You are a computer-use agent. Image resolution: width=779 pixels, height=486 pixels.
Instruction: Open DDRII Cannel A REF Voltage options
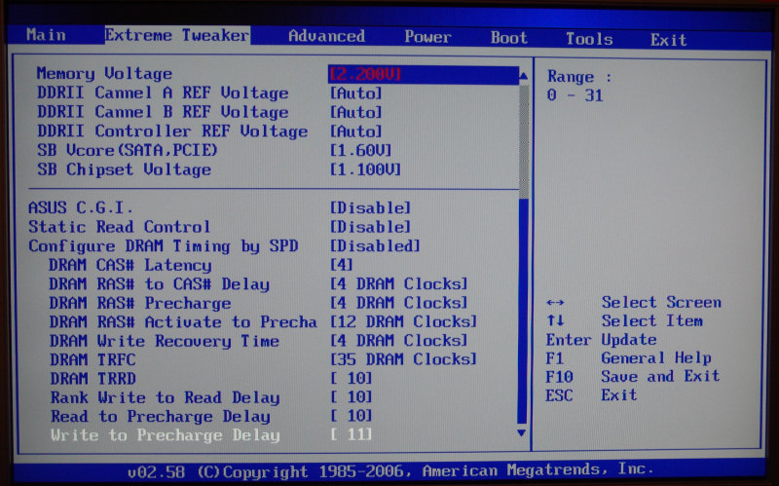point(356,93)
